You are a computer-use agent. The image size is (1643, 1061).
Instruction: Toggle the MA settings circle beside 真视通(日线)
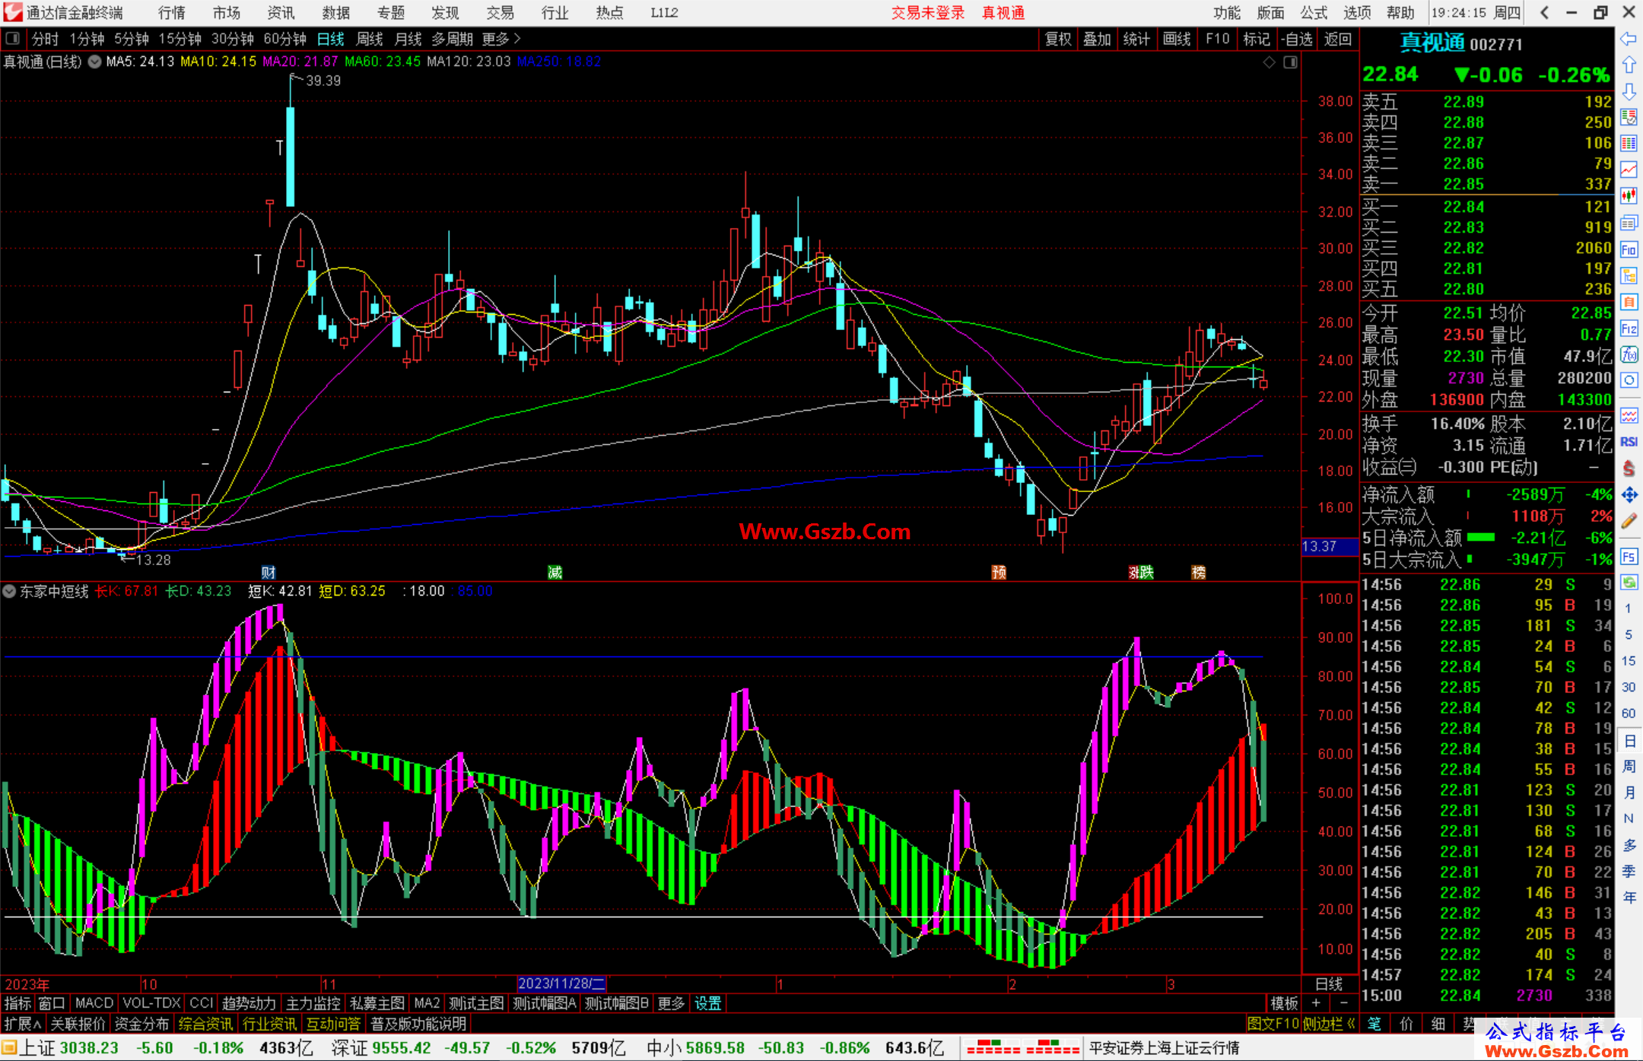click(94, 62)
